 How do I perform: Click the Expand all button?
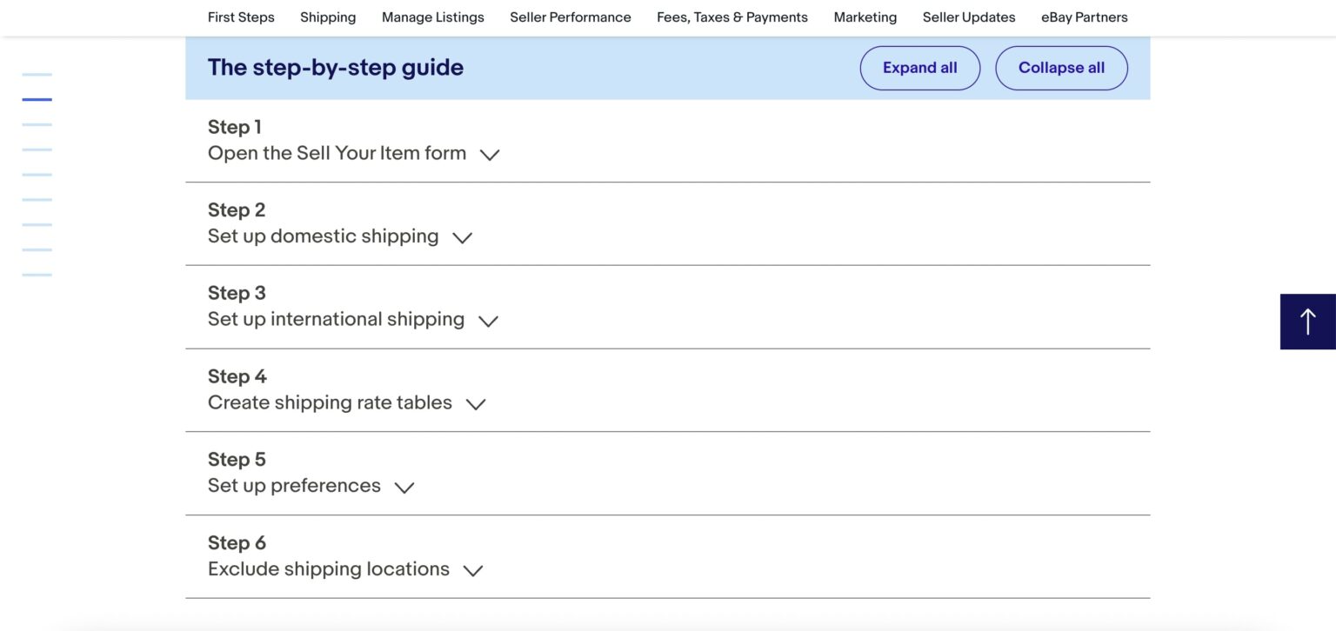click(919, 67)
